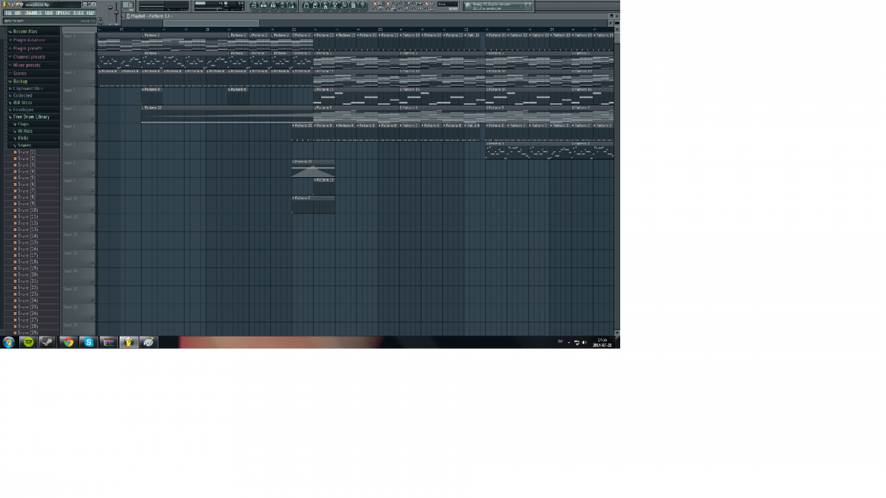Click the Snare (1) sample icon
Screen dimensions: 886x498
(15, 152)
